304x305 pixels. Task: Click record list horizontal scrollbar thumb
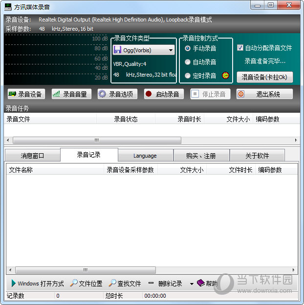click(86, 270)
